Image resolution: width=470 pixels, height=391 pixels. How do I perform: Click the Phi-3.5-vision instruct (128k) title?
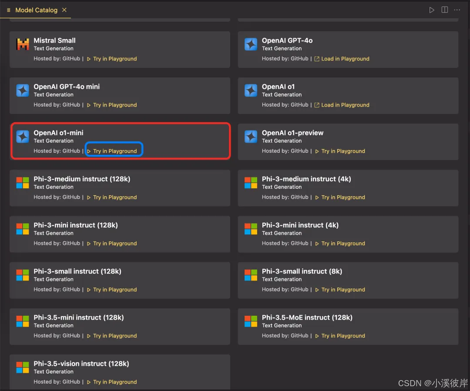point(81,364)
